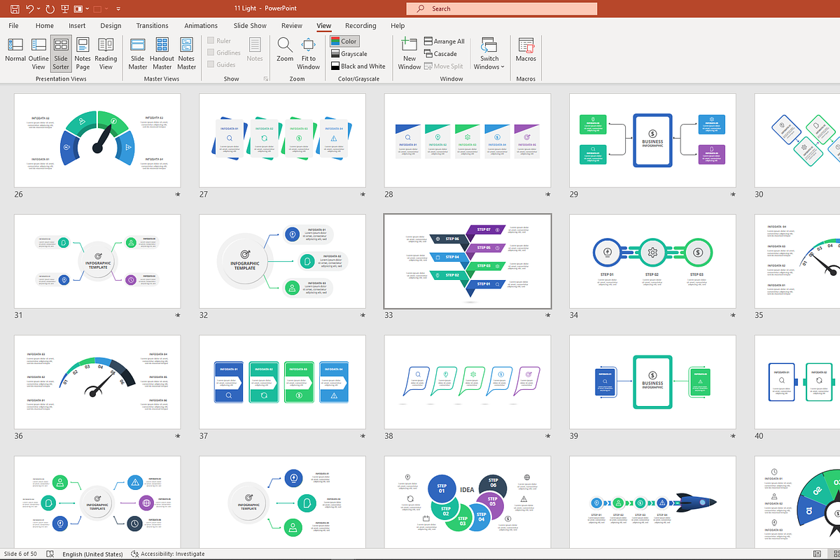Click English (United States) language indicator

[x=92, y=554]
